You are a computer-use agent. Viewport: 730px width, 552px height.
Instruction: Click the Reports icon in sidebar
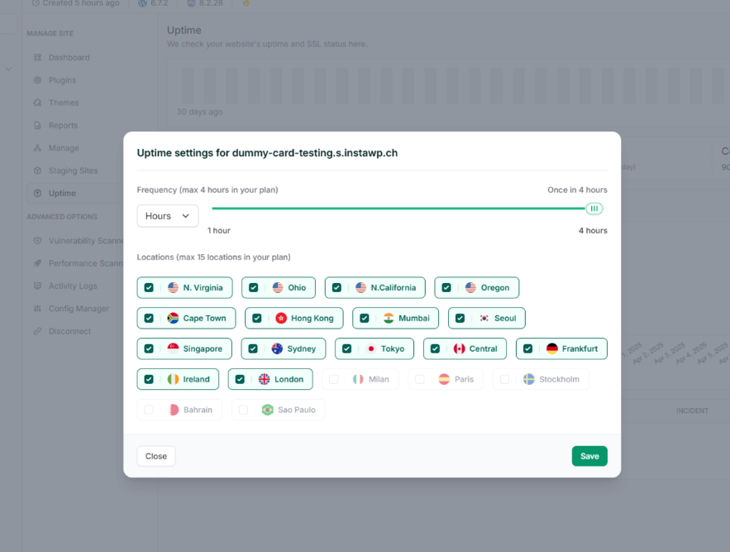(x=38, y=126)
